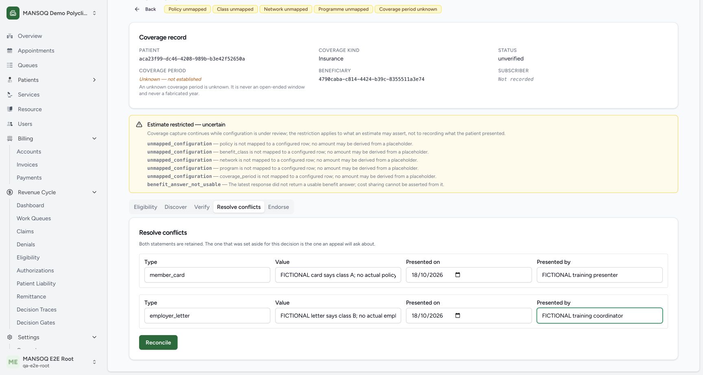Viewport: 703px width, 375px height.
Task: Collapse the Revenue Cycle section chevron
Action: (x=94, y=192)
